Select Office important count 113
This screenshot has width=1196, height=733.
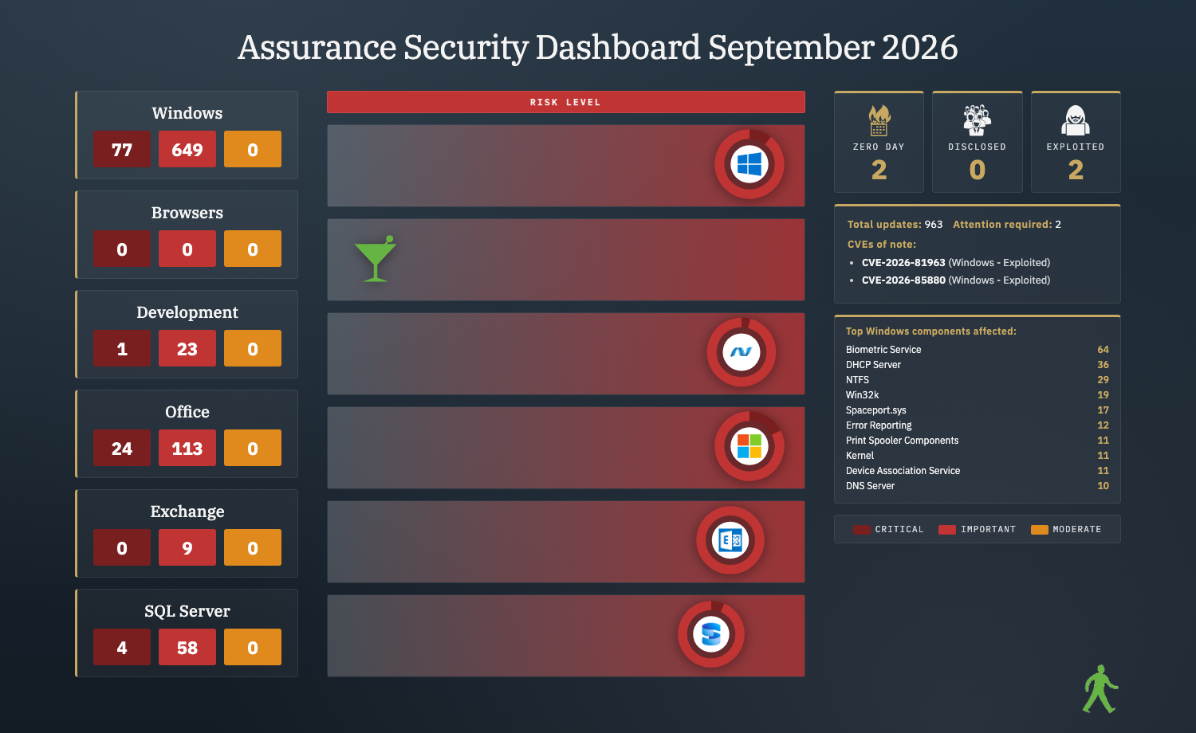[x=187, y=448]
